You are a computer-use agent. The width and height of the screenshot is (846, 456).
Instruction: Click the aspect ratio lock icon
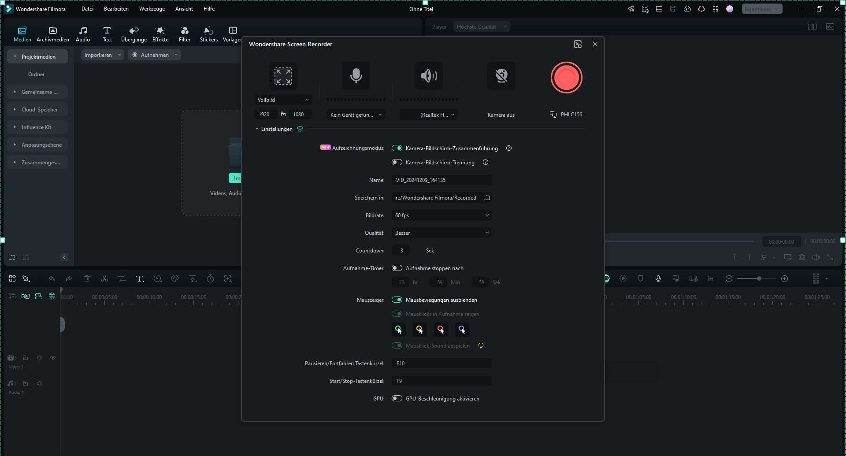click(x=283, y=114)
